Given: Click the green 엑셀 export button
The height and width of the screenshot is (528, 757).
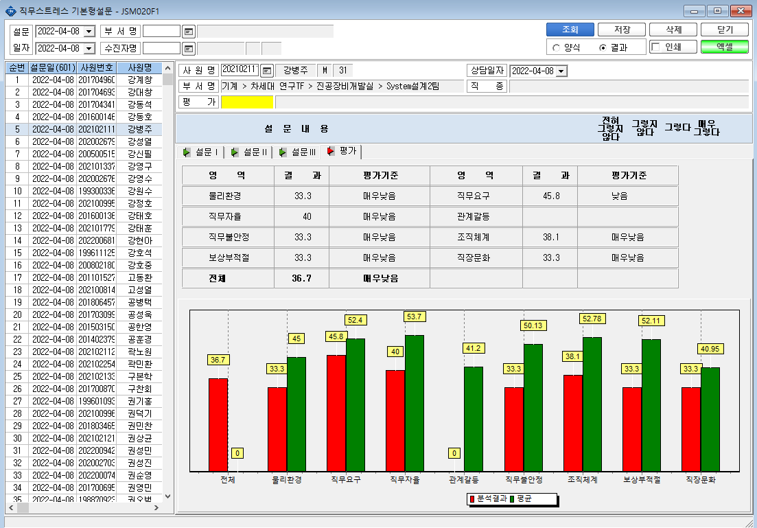Looking at the screenshot, I should 725,47.
